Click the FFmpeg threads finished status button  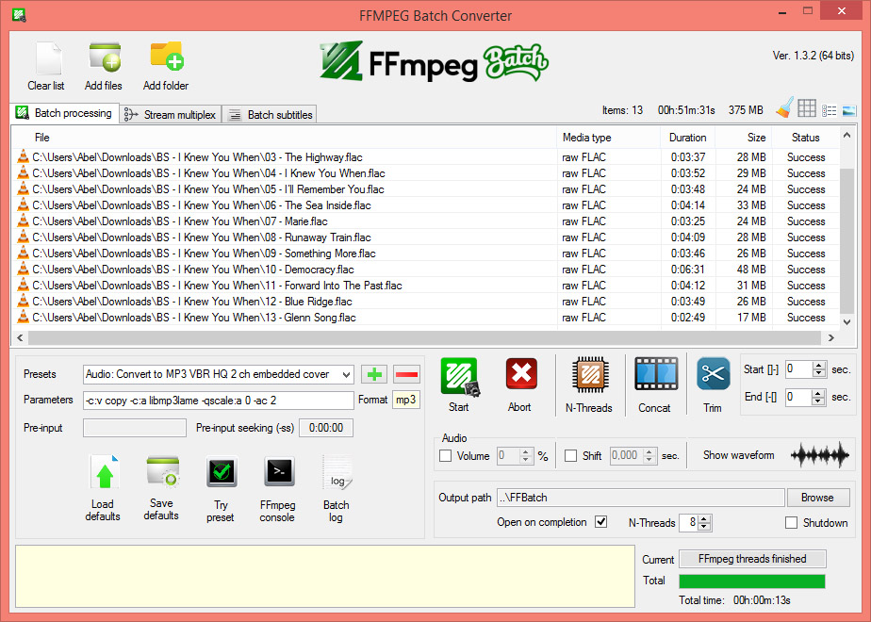tap(752, 559)
